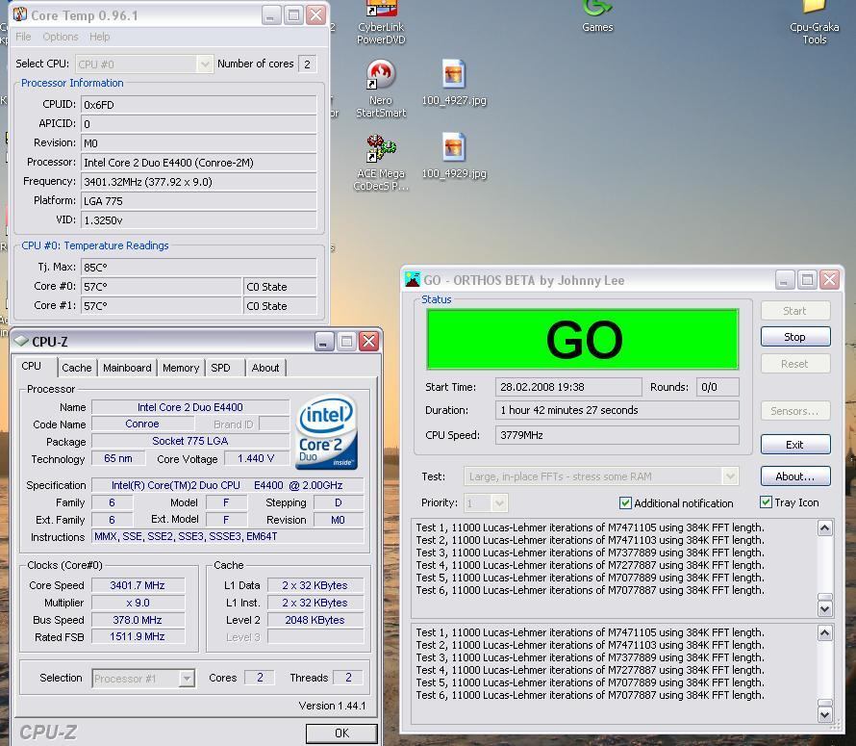Switch to the Memory tab in CPU-Z
Viewport: 856px width, 746px height.
pyautogui.click(x=181, y=368)
